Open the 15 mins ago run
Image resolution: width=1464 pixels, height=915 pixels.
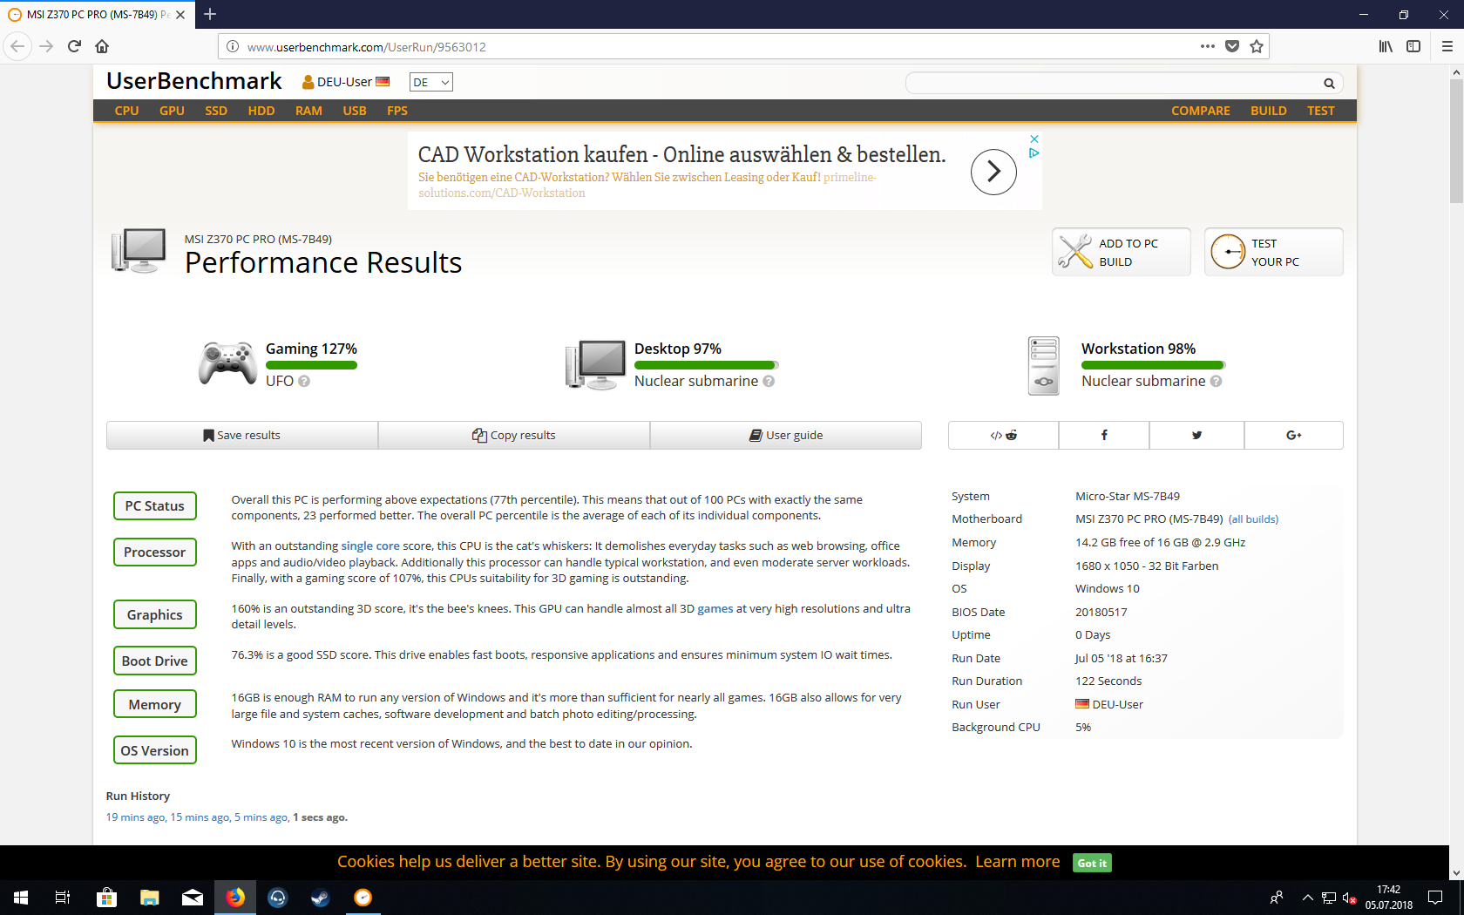pos(200,817)
